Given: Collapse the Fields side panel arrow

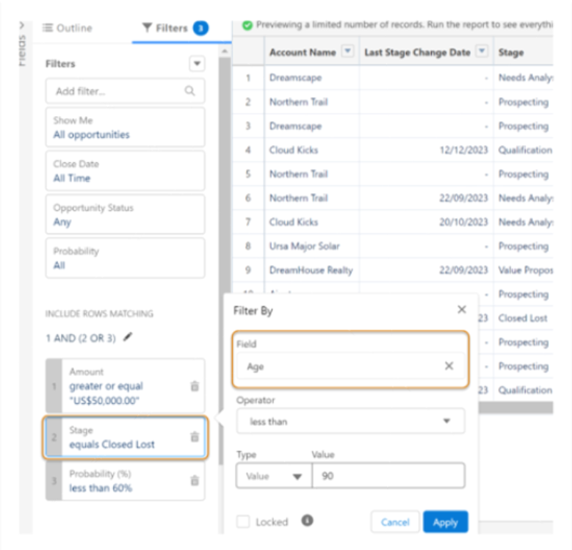Looking at the screenshot, I should point(21,26).
